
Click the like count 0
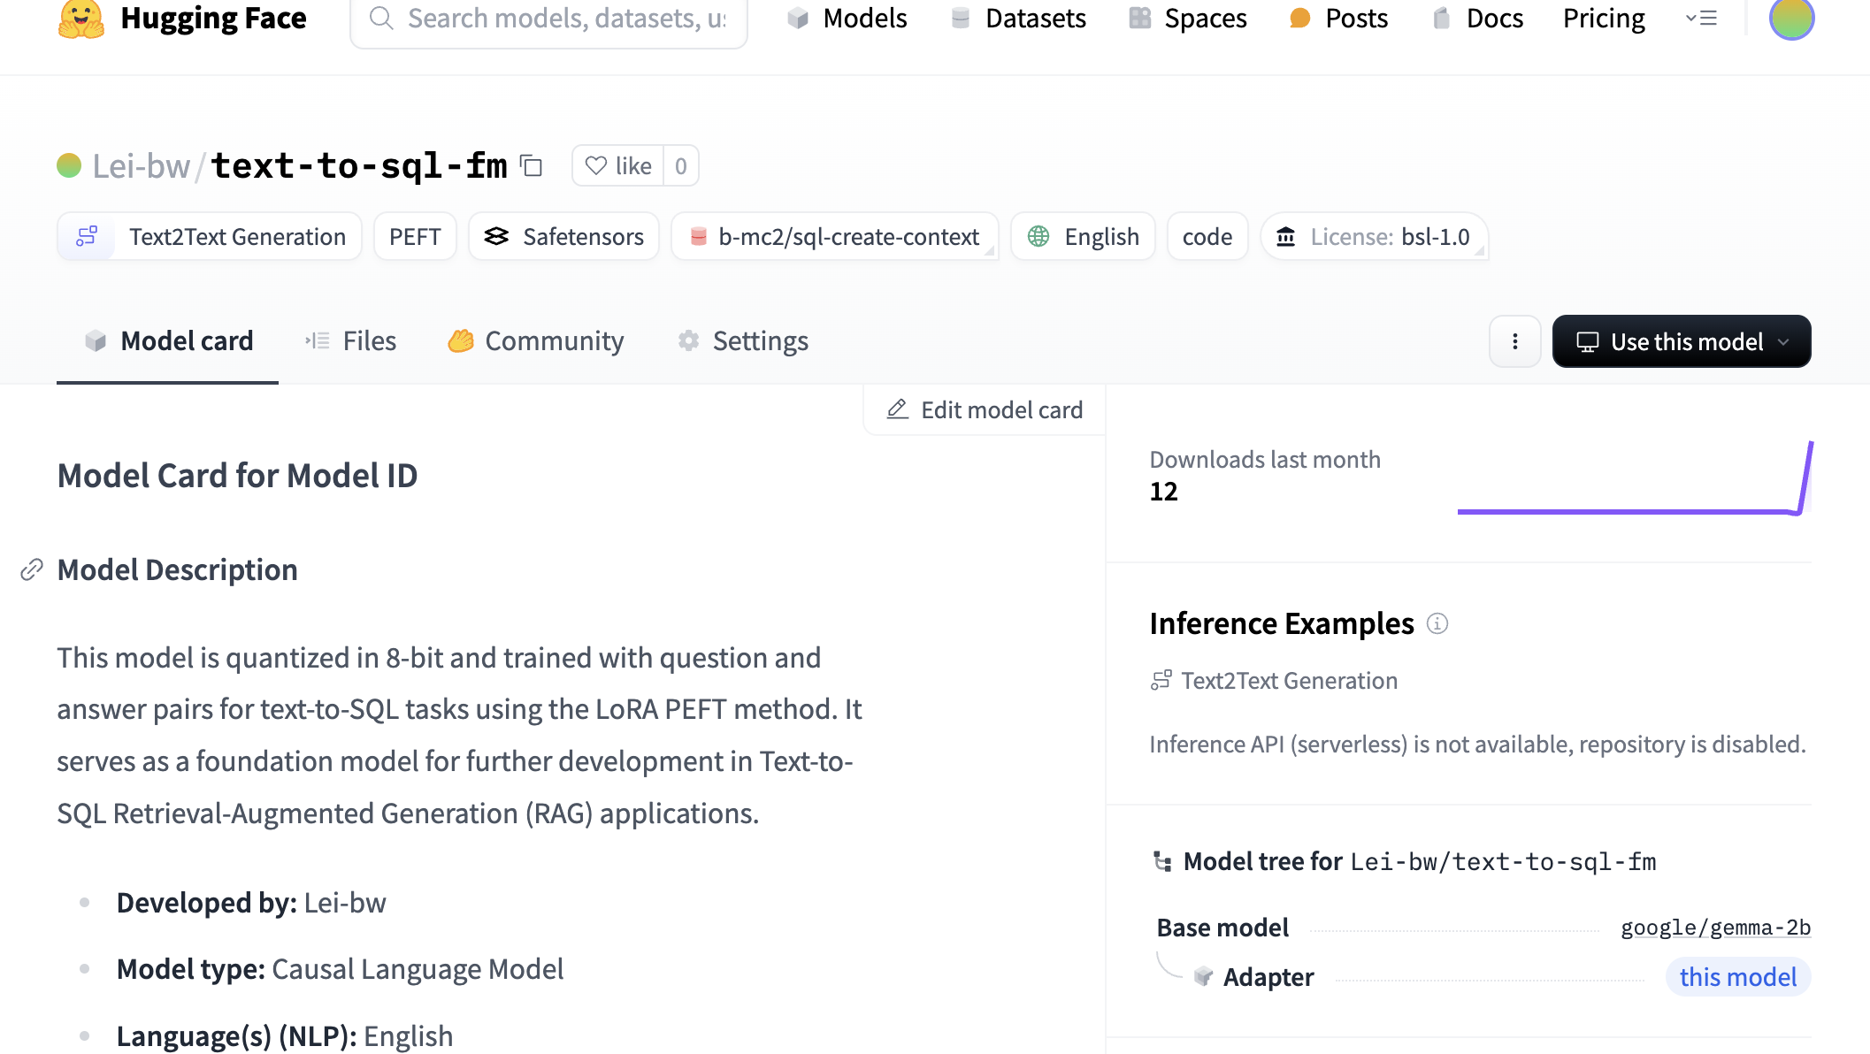680,165
